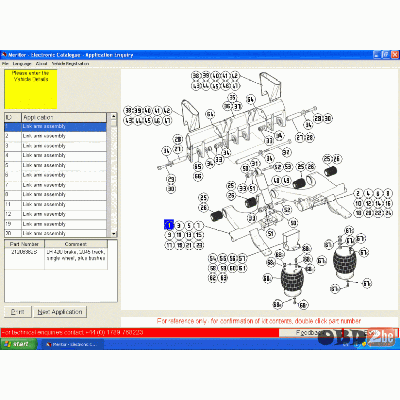Click callout 68f below air spring
400x400 pixels.
click(303, 305)
